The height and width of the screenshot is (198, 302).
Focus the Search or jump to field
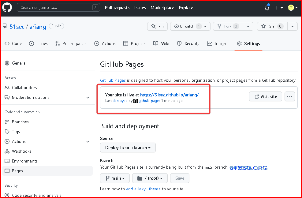coord(58,8)
